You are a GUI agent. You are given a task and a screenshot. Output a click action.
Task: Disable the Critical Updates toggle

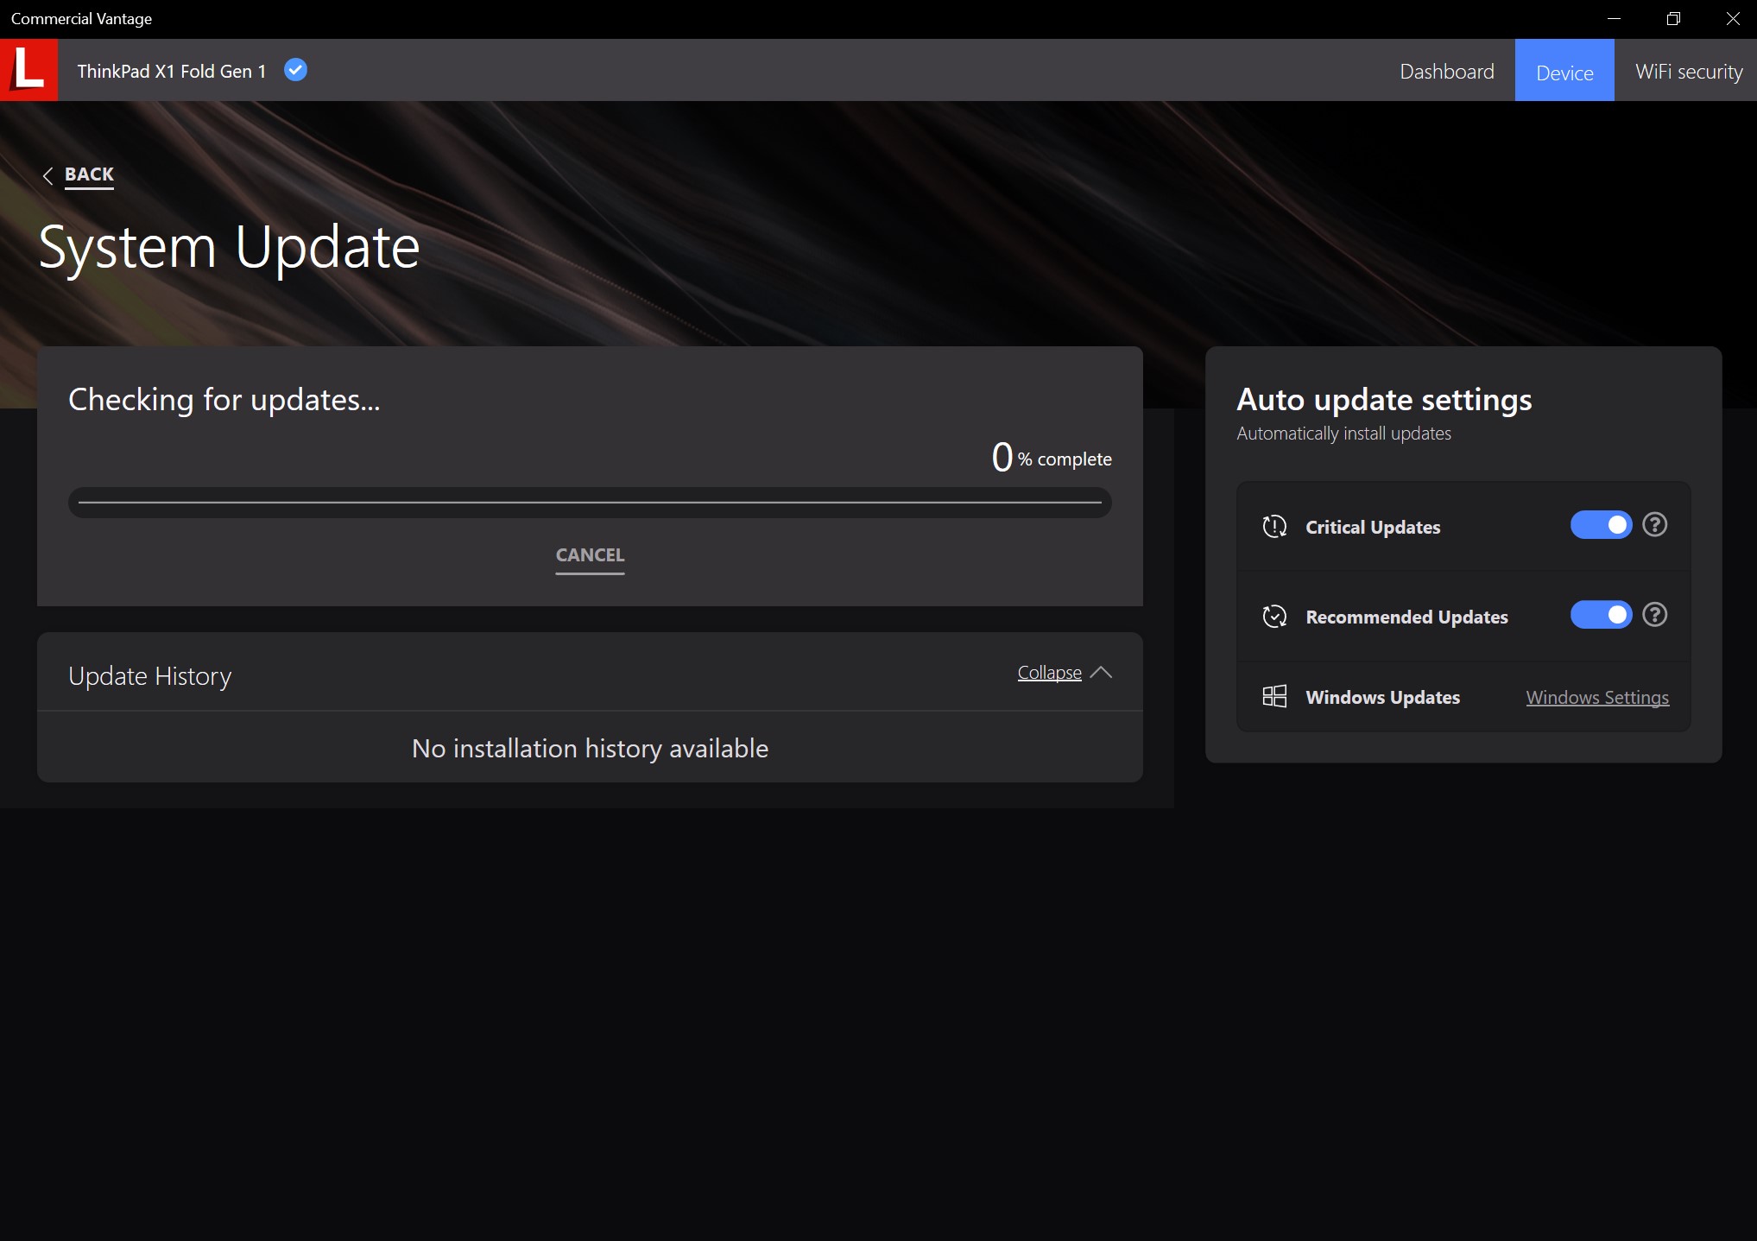pos(1601,525)
